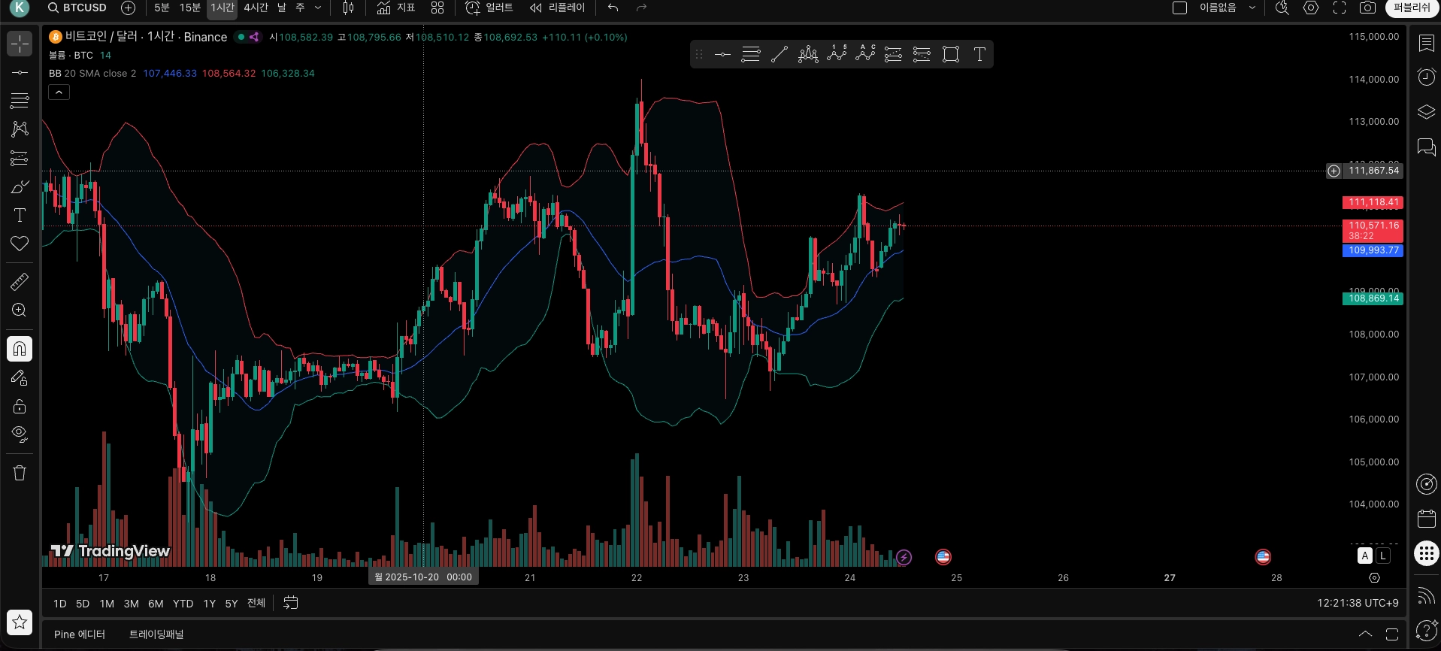Expand the 이름없음 layout dropdown
The width and height of the screenshot is (1441, 651).
pos(1252,8)
